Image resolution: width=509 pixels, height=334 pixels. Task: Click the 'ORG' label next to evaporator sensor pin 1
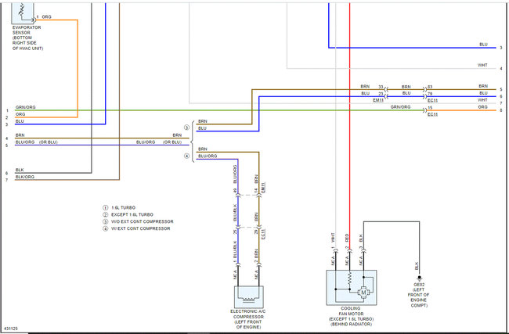tap(46, 17)
